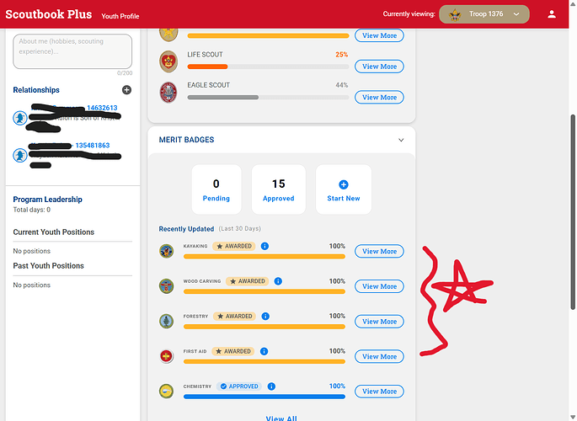This screenshot has width=577, height=421.
Task: Click the Life Scout 25% progress bar
Action: coord(268,67)
